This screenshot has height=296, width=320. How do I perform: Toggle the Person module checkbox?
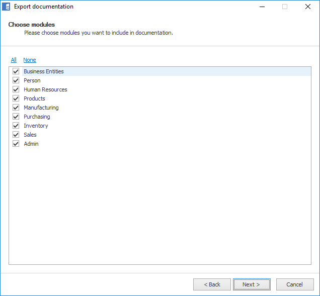click(16, 80)
